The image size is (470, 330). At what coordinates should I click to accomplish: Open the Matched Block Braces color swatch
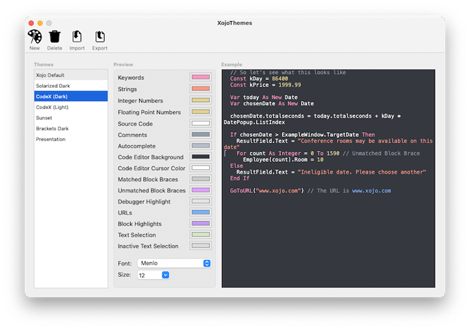coord(200,179)
